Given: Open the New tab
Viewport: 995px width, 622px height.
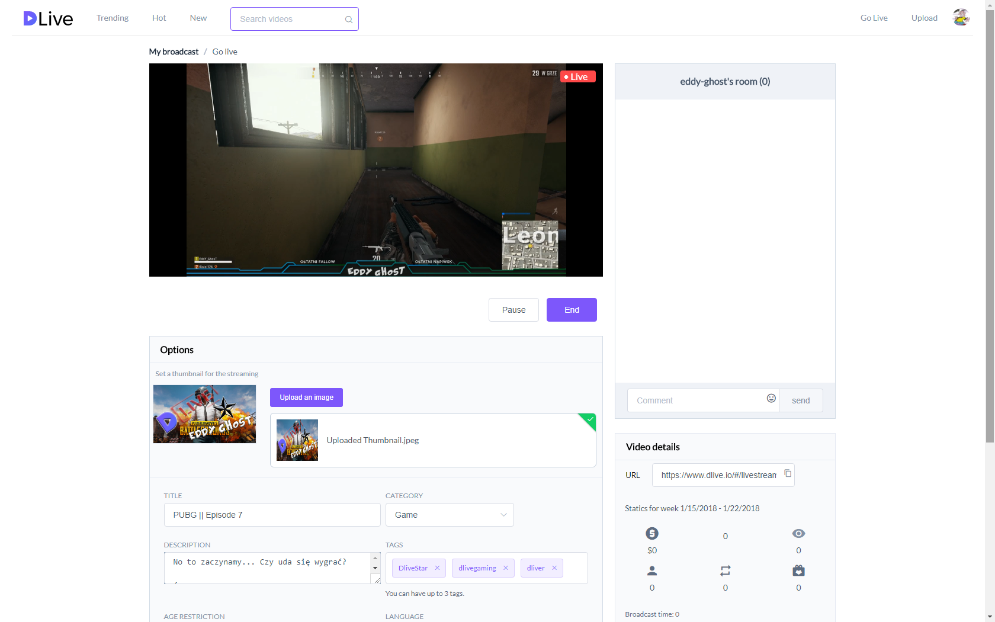Looking at the screenshot, I should [198, 18].
